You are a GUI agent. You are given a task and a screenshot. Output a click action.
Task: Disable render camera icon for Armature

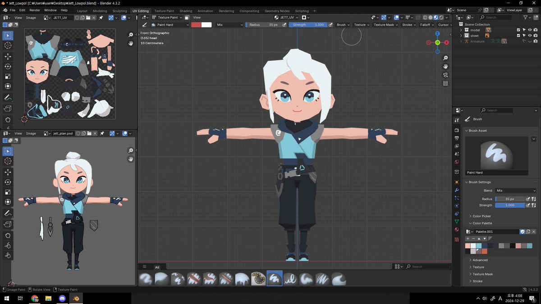coord(535,41)
